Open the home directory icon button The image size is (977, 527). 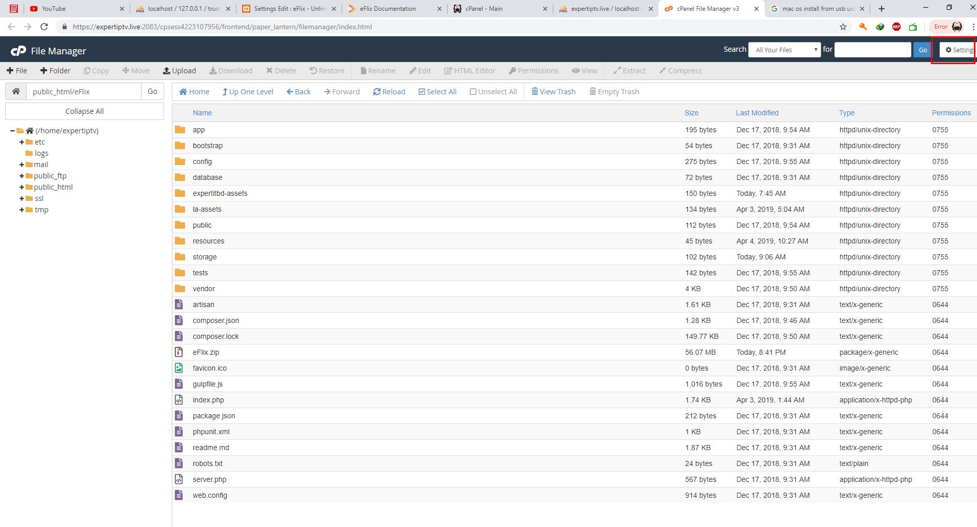click(16, 91)
